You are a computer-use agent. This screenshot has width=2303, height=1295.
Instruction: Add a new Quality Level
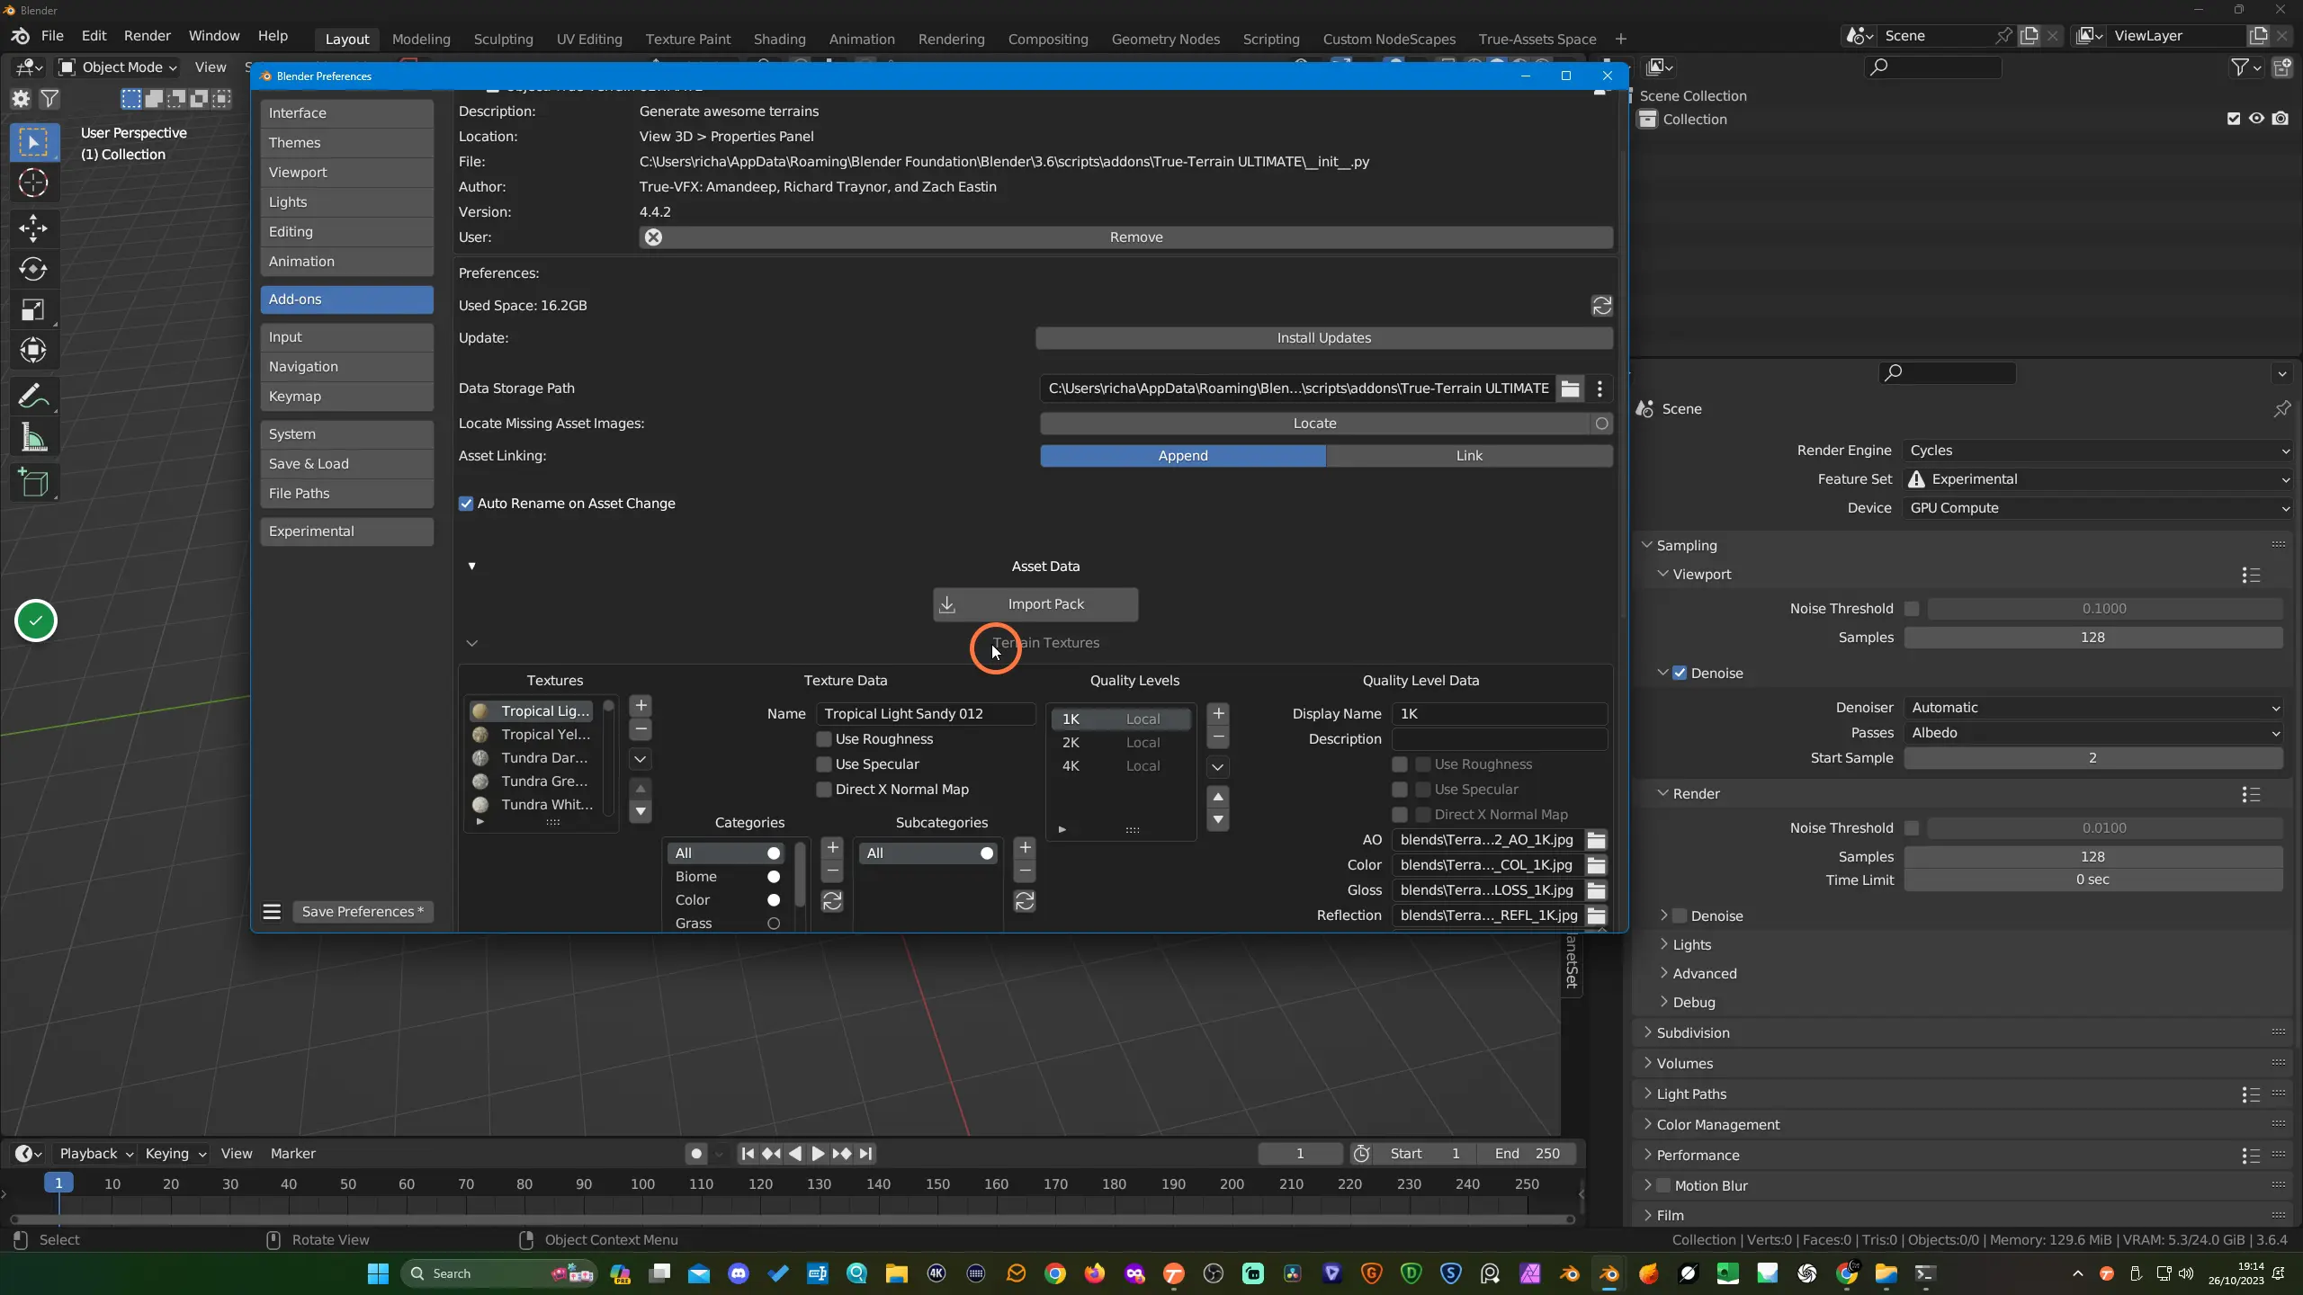1218,713
